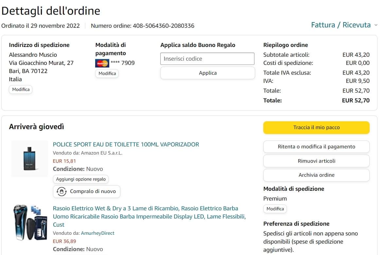Modify the shipping address
The image size is (385, 255).
[21, 89]
